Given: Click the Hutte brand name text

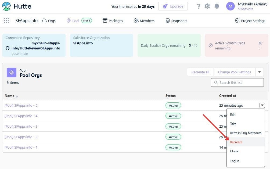Looking at the screenshot, I should tap(22, 6).
